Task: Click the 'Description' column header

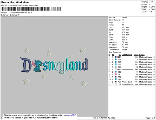Action: tap(127, 55)
